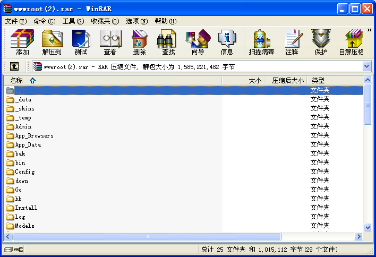Click the horizontal scrollbar left arrow
The height and width of the screenshot is (257, 376).
(7, 237)
